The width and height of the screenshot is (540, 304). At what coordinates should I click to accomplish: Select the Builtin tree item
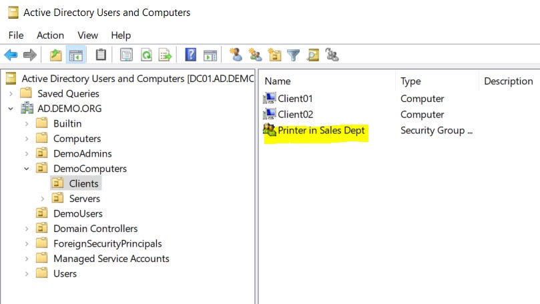pos(67,123)
